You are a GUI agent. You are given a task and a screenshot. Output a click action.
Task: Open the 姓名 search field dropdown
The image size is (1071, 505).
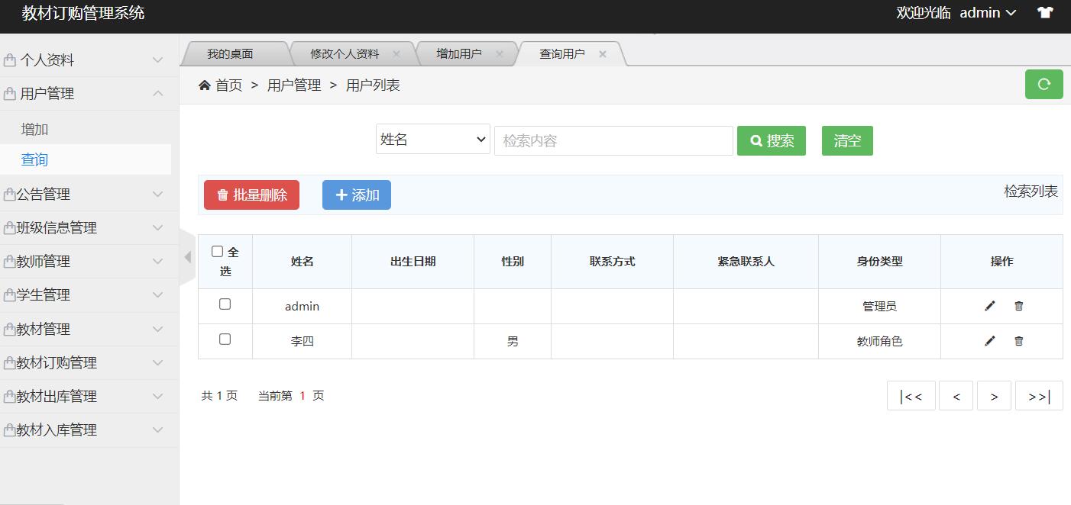point(432,140)
